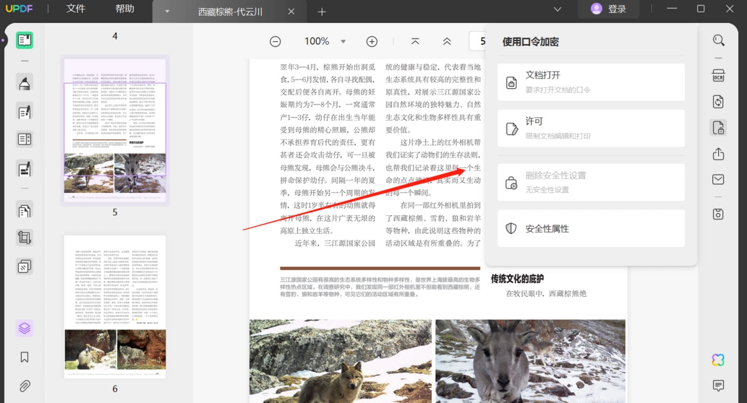Zoom out with the minus button
This screenshot has width=747, height=403.
pos(275,42)
